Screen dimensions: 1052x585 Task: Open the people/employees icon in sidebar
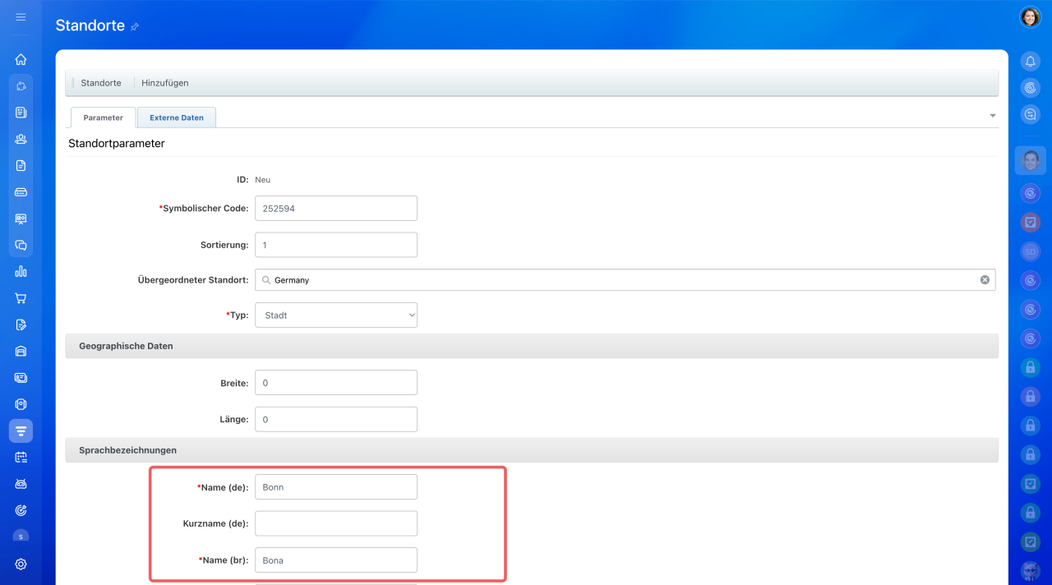[21, 139]
